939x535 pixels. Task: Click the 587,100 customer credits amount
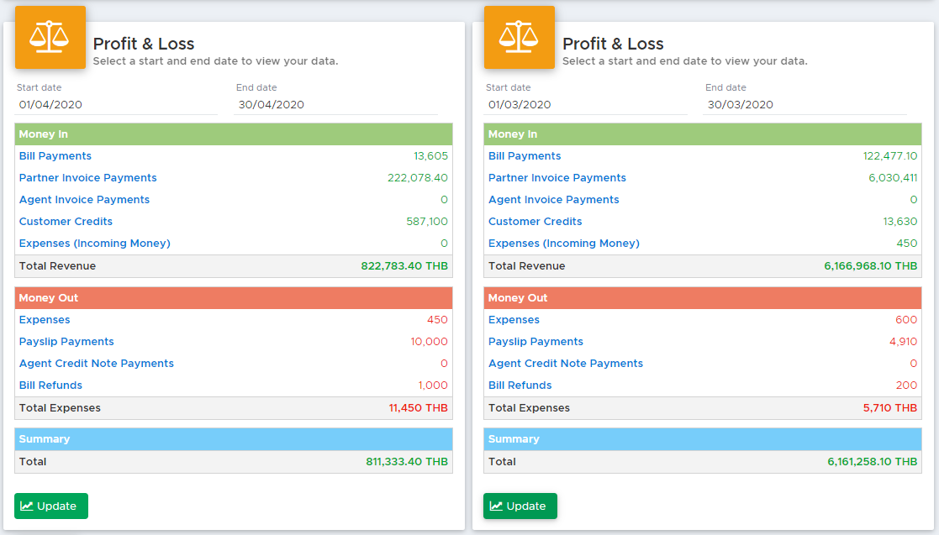pos(427,222)
